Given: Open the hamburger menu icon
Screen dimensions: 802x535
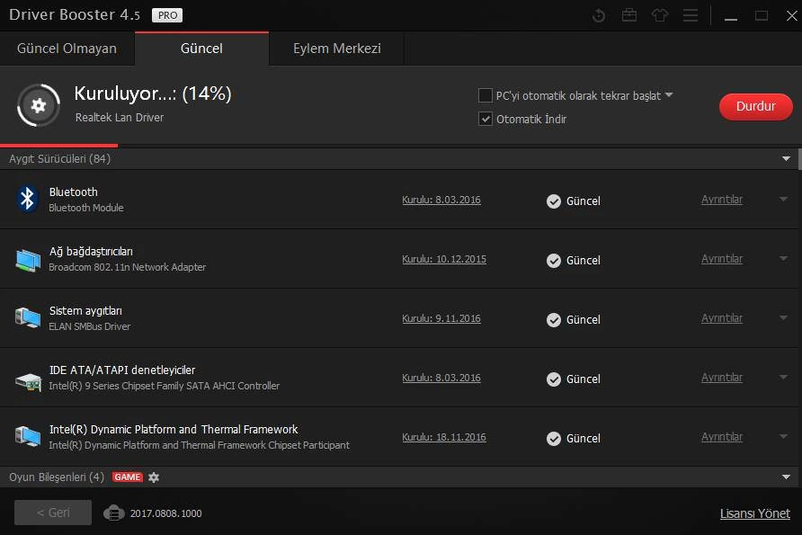Looking at the screenshot, I should 691,15.
